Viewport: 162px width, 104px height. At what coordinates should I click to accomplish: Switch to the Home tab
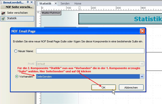[78, 3]
